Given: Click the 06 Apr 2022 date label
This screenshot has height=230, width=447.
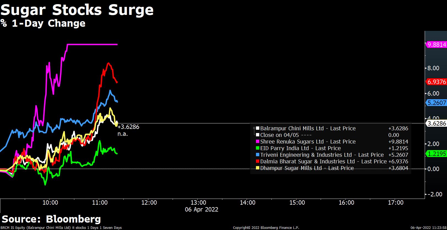Looking at the screenshot, I should tap(201, 210).
